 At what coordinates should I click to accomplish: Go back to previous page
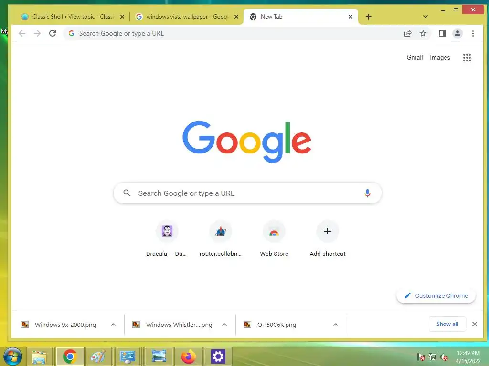[x=22, y=33]
